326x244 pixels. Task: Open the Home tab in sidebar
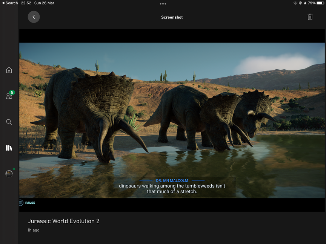point(9,70)
